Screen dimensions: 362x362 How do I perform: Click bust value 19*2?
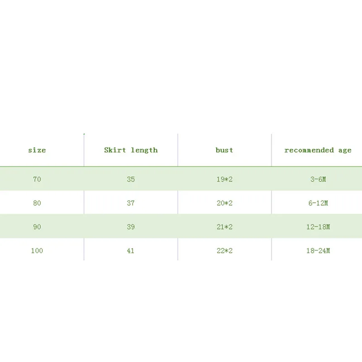[224, 179]
